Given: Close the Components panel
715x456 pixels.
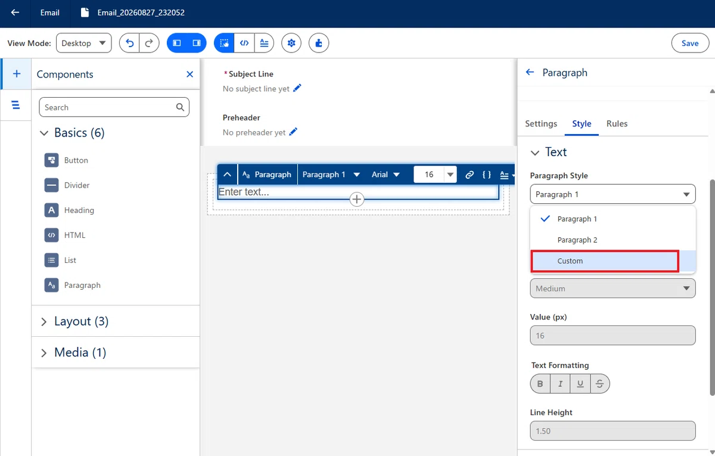Looking at the screenshot, I should [189, 75].
